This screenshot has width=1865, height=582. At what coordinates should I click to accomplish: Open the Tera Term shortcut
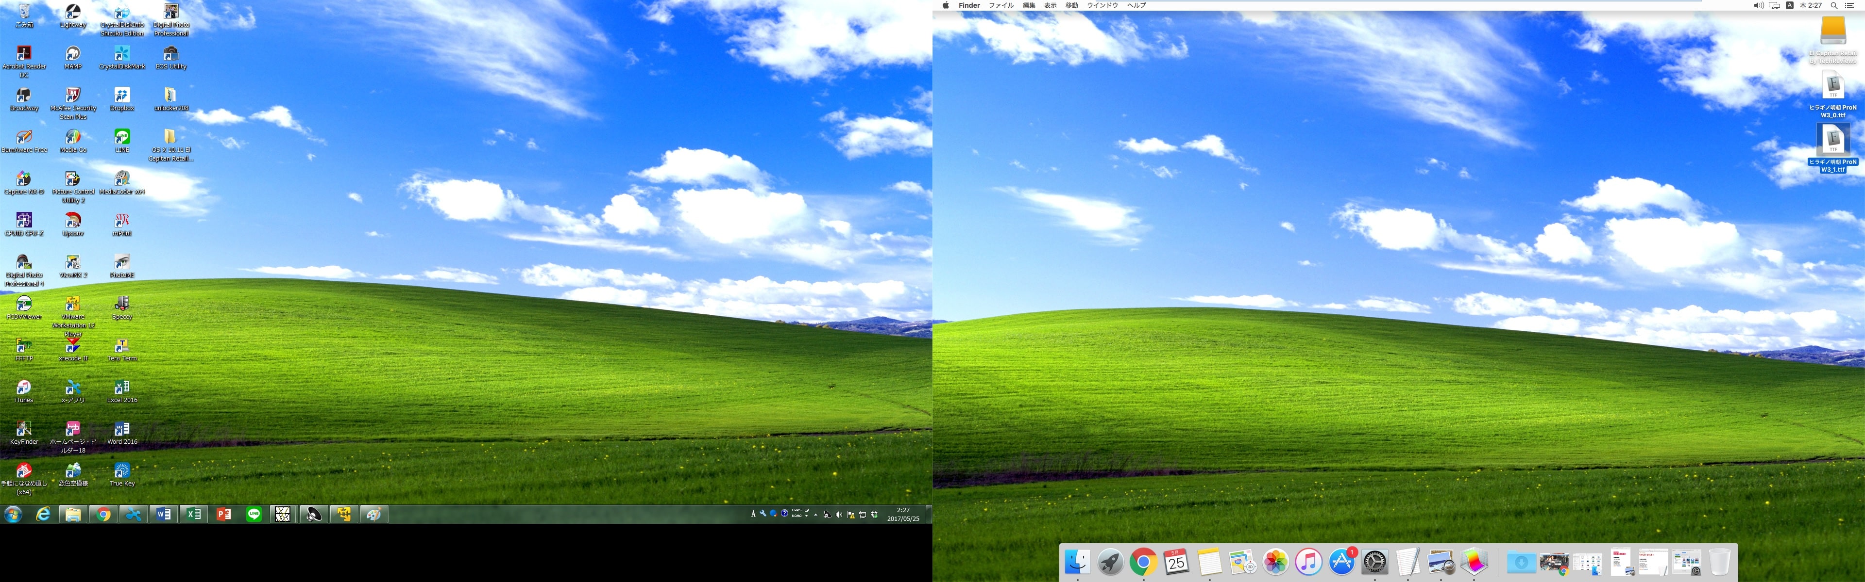point(122,350)
